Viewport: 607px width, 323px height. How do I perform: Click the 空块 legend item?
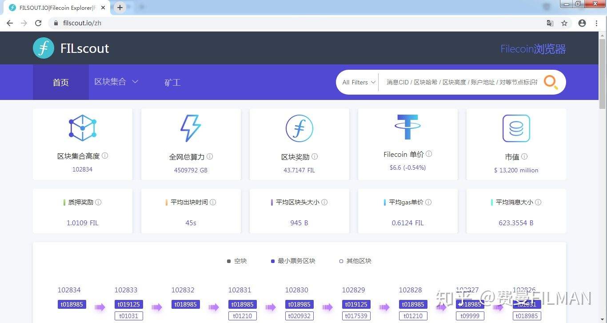237,261
